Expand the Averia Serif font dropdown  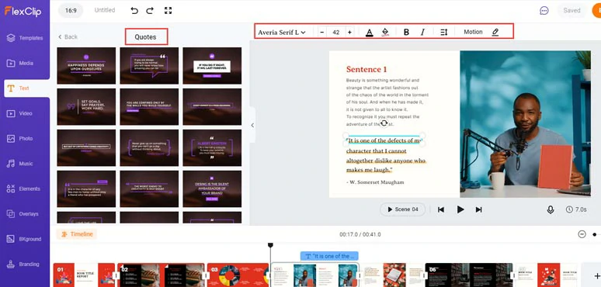(x=282, y=33)
